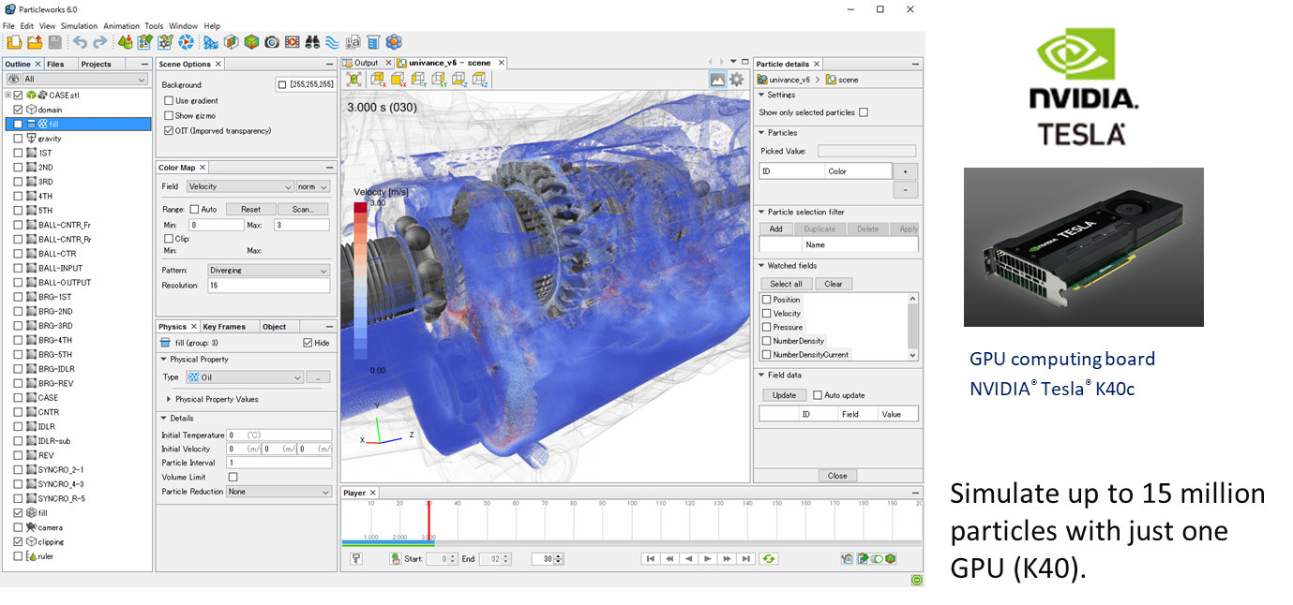Select the -Y view cube icon
This screenshot has height=605, width=1293.
pyautogui.click(x=417, y=80)
